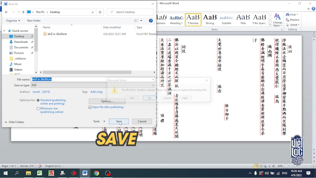Click the file list horizontal scrollbar
The width and height of the screenshot is (316, 178).
pos(87,72)
